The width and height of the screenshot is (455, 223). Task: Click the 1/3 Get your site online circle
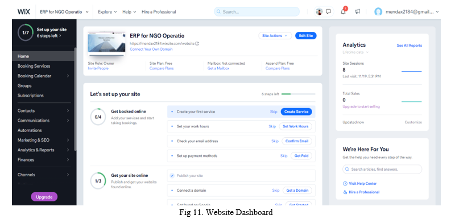tap(98, 181)
